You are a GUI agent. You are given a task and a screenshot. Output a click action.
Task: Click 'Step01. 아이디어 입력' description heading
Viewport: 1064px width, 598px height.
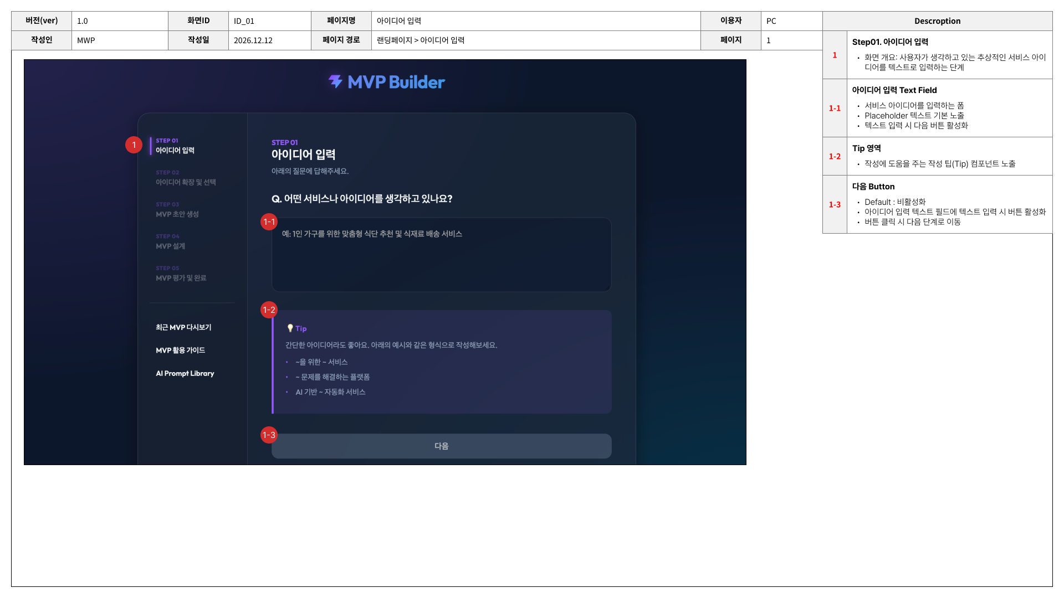890,42
